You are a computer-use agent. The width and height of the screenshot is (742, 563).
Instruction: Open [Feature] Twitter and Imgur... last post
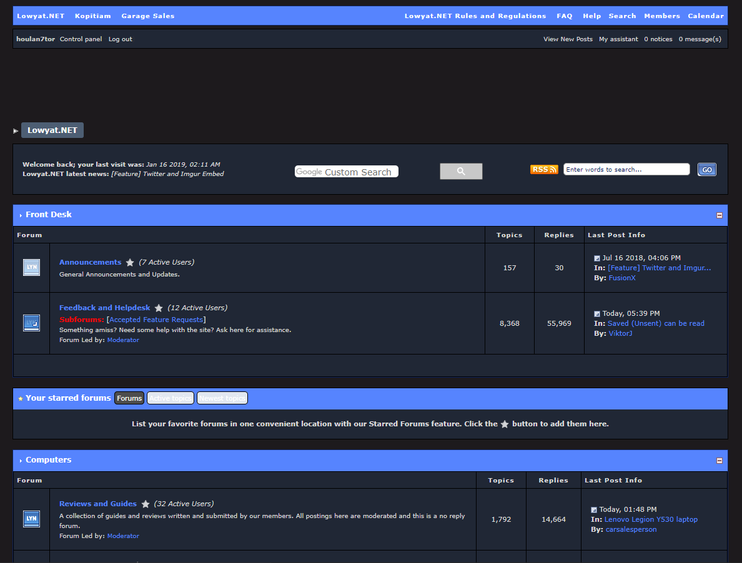click(x=659, y=268)
